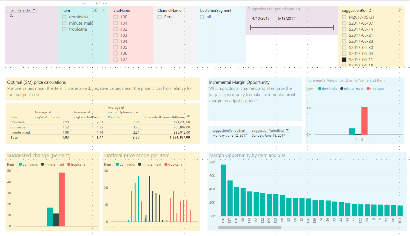Select the site 137 bar in Margin Opportunity
The height and width of the screenshot is (236, 410).
click(x=230, y=198)
